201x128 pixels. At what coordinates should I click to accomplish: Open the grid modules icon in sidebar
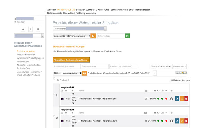coord(38,29)
